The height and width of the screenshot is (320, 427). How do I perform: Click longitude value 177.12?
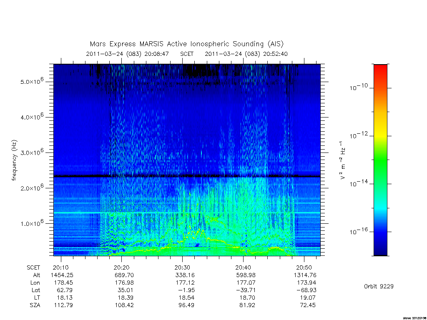(x=185, y=283)
